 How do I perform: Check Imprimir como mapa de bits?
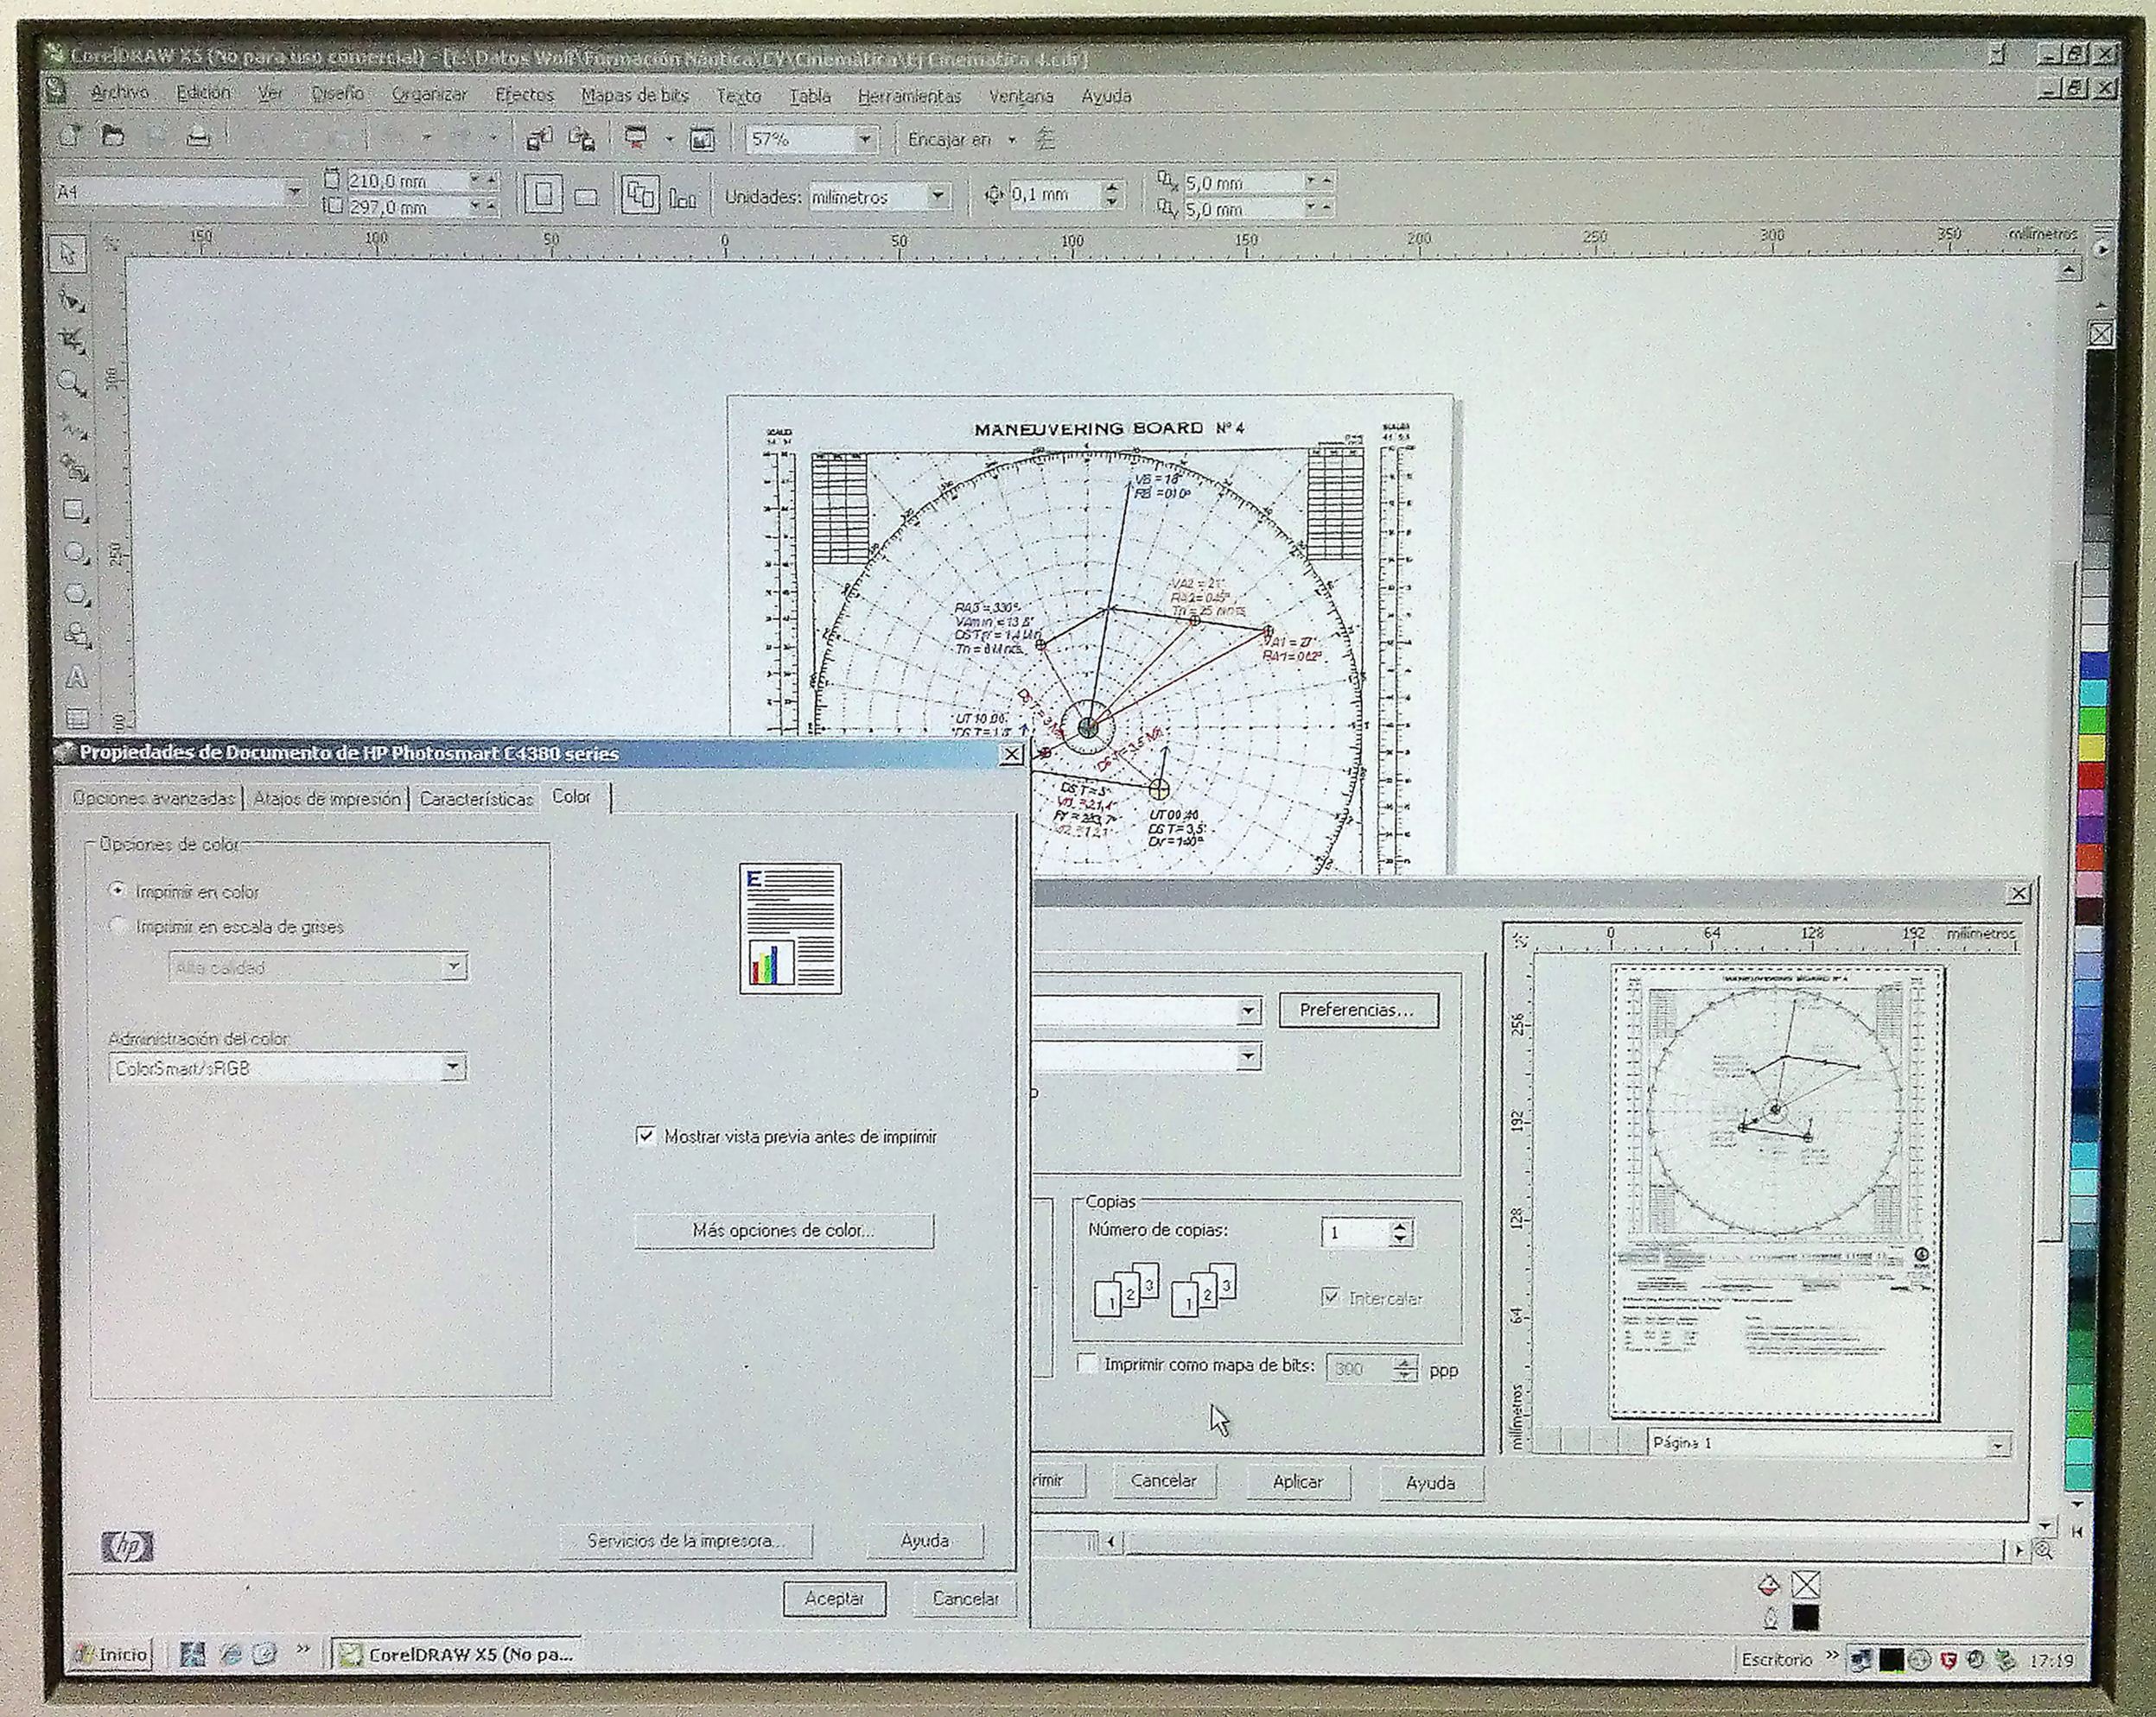coord(1087,1363)
